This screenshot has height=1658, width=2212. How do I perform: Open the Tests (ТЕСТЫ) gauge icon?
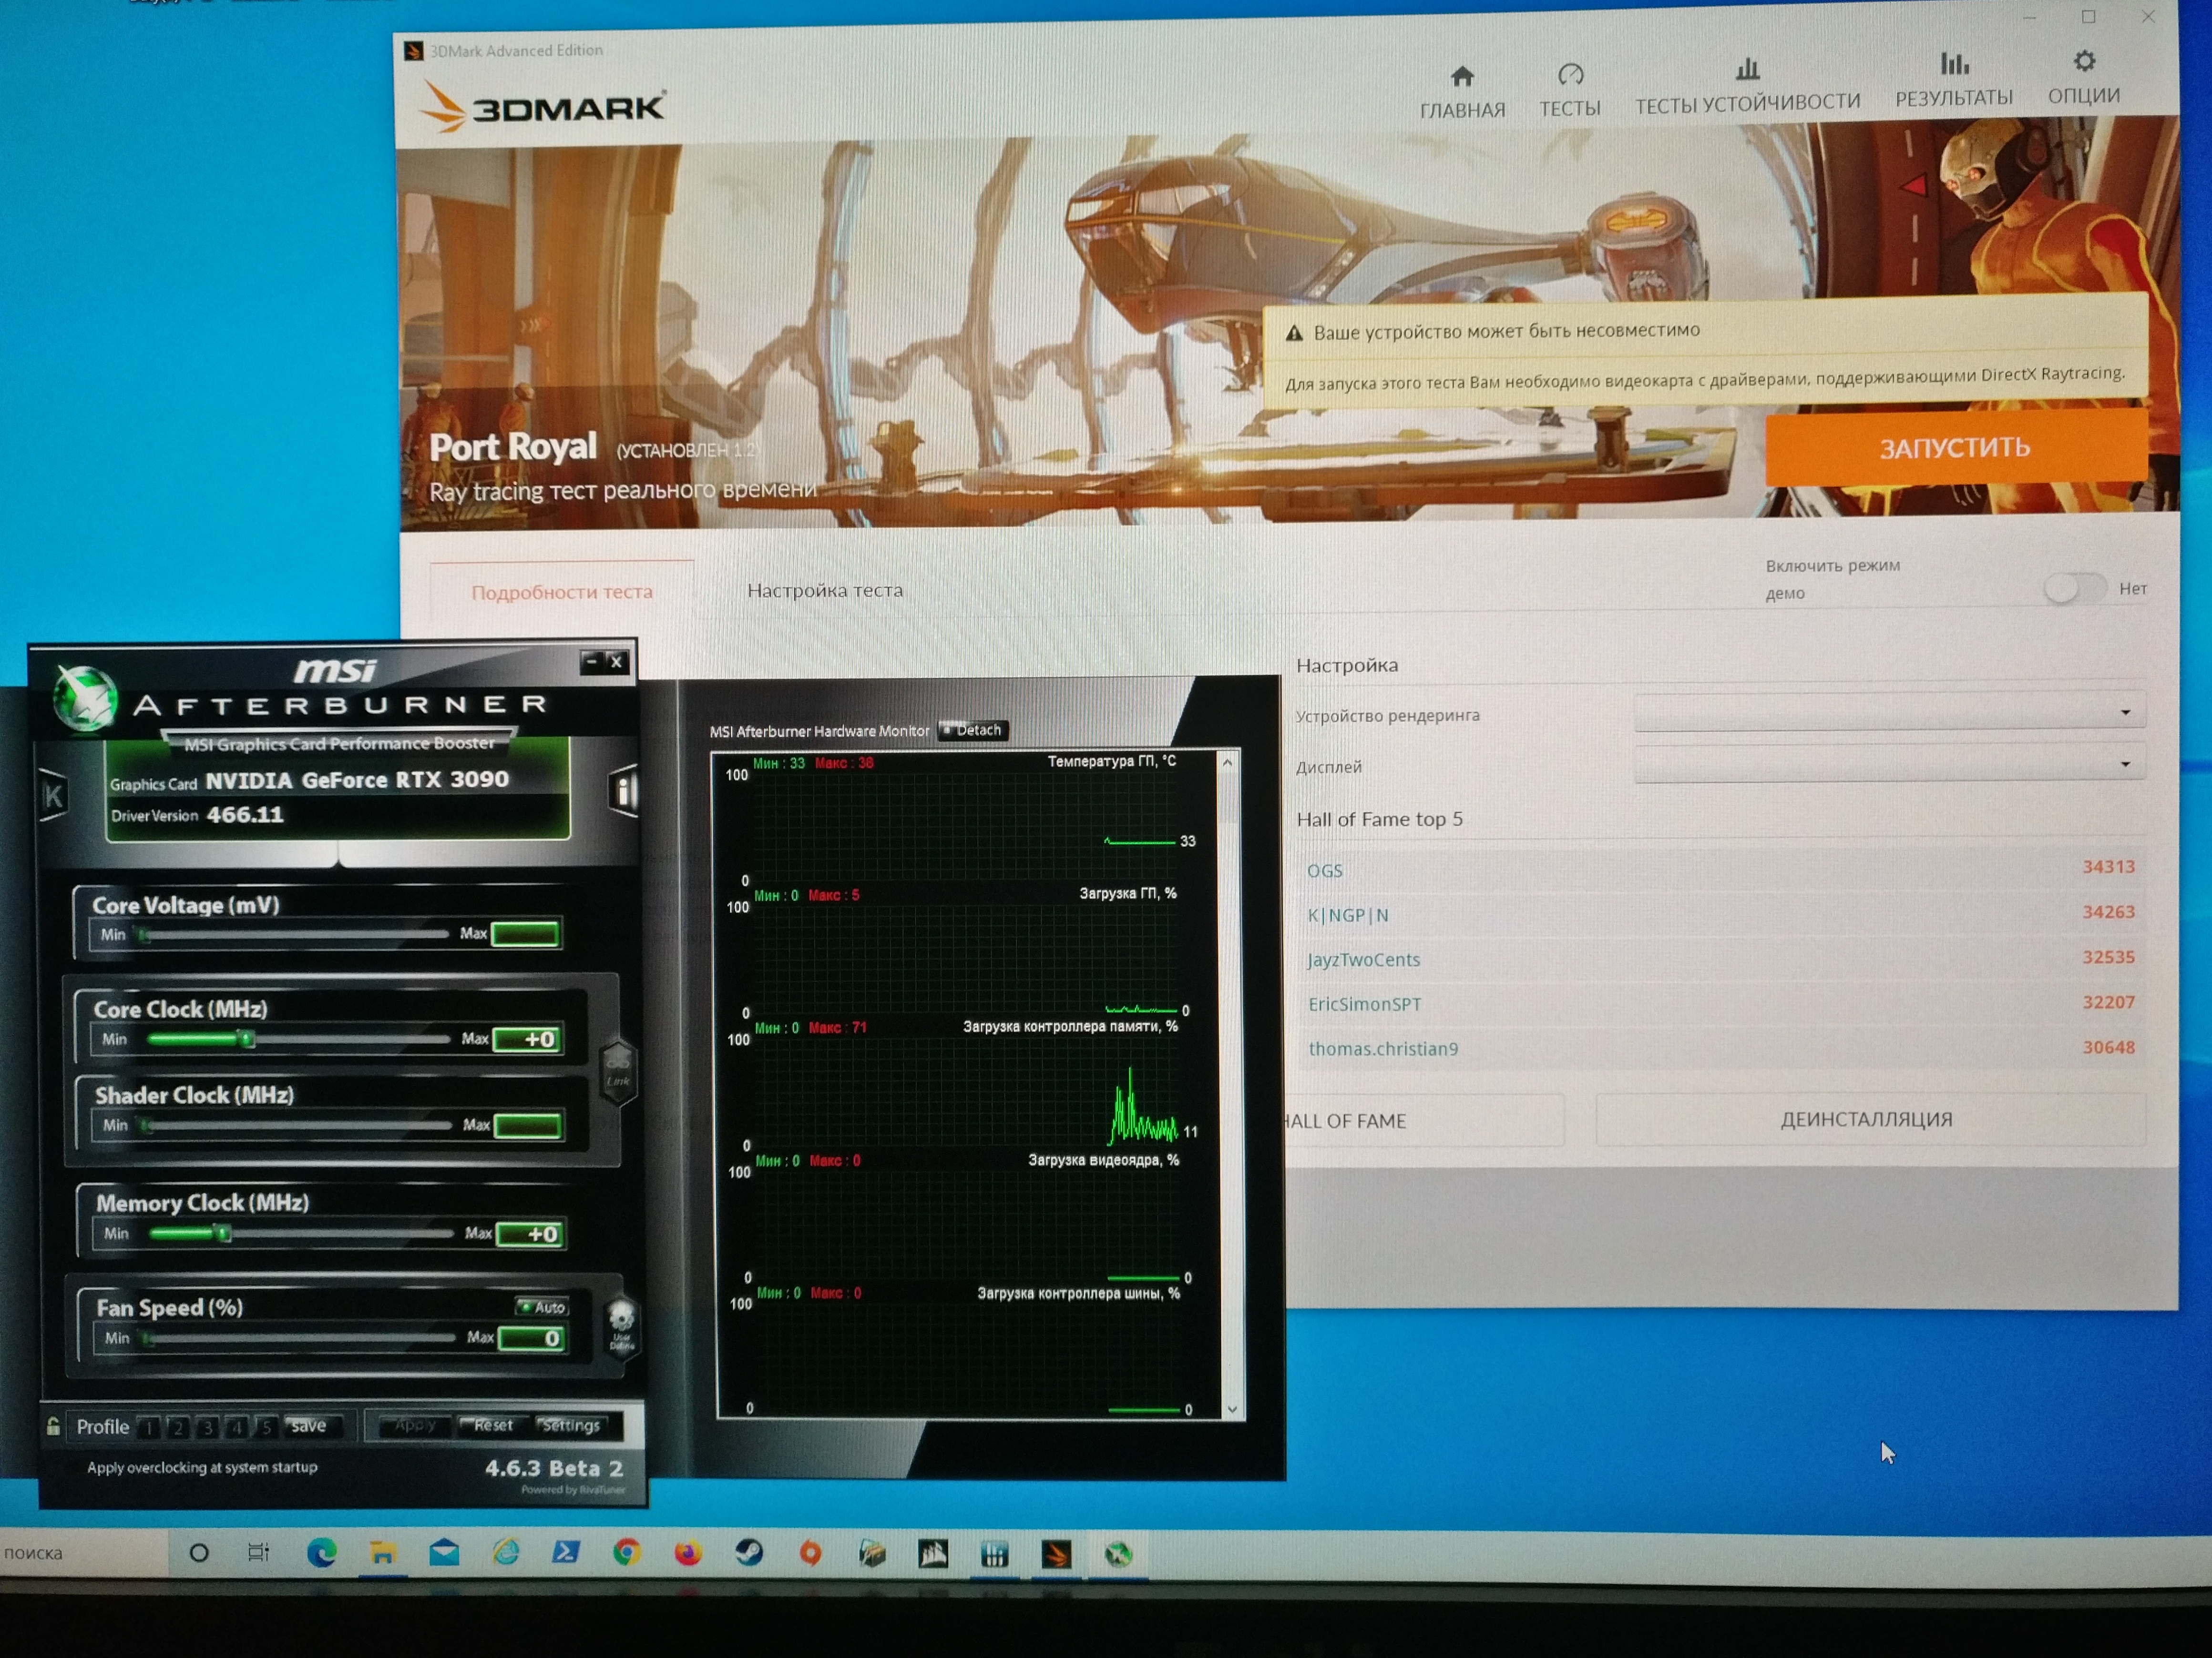click(x=1570, y=74)
